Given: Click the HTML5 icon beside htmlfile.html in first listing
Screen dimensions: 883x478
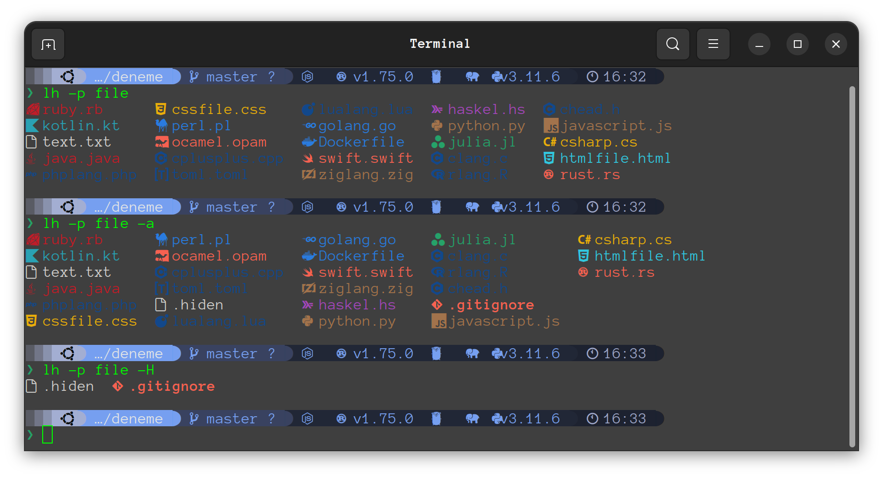Looking at the screenshot, I should pos(549,158).
